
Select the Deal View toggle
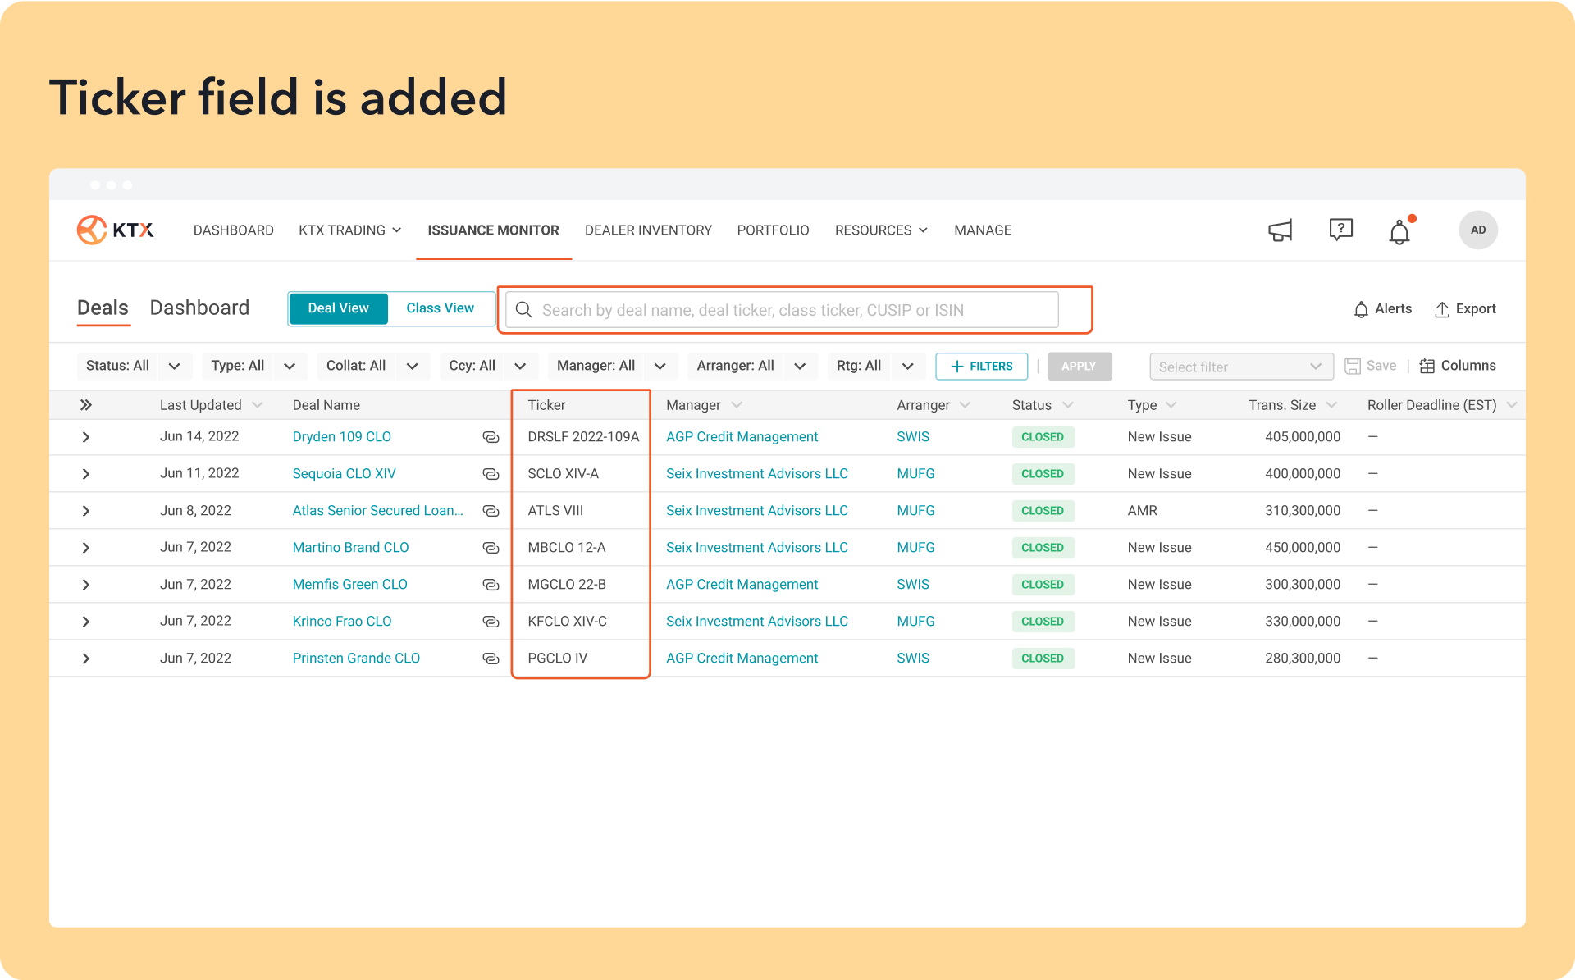pos(338,308)
